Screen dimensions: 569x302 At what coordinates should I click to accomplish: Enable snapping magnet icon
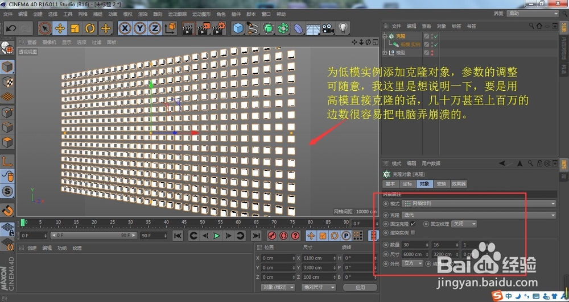click(7, 211)
